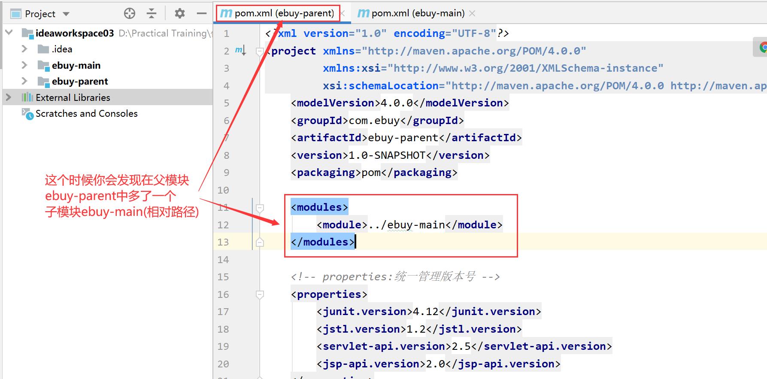Click the Scratches and Consoles icon
This screenshot has width=767, height=379.
(x=27, y=114)
